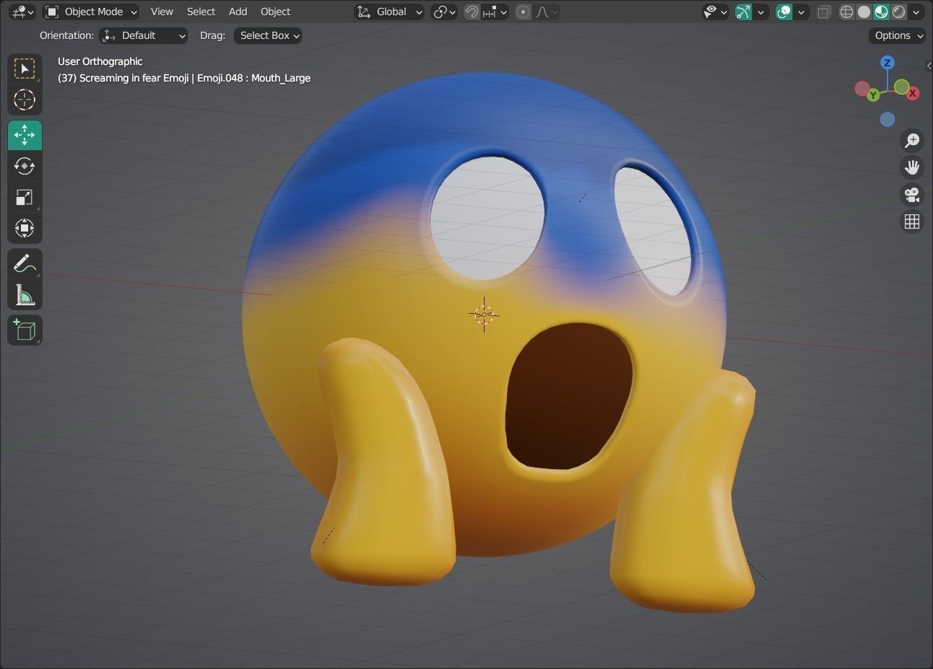Switch to the Annotate tool
The height and width of the screenshot is (669, 933).
tap(25, 263)
